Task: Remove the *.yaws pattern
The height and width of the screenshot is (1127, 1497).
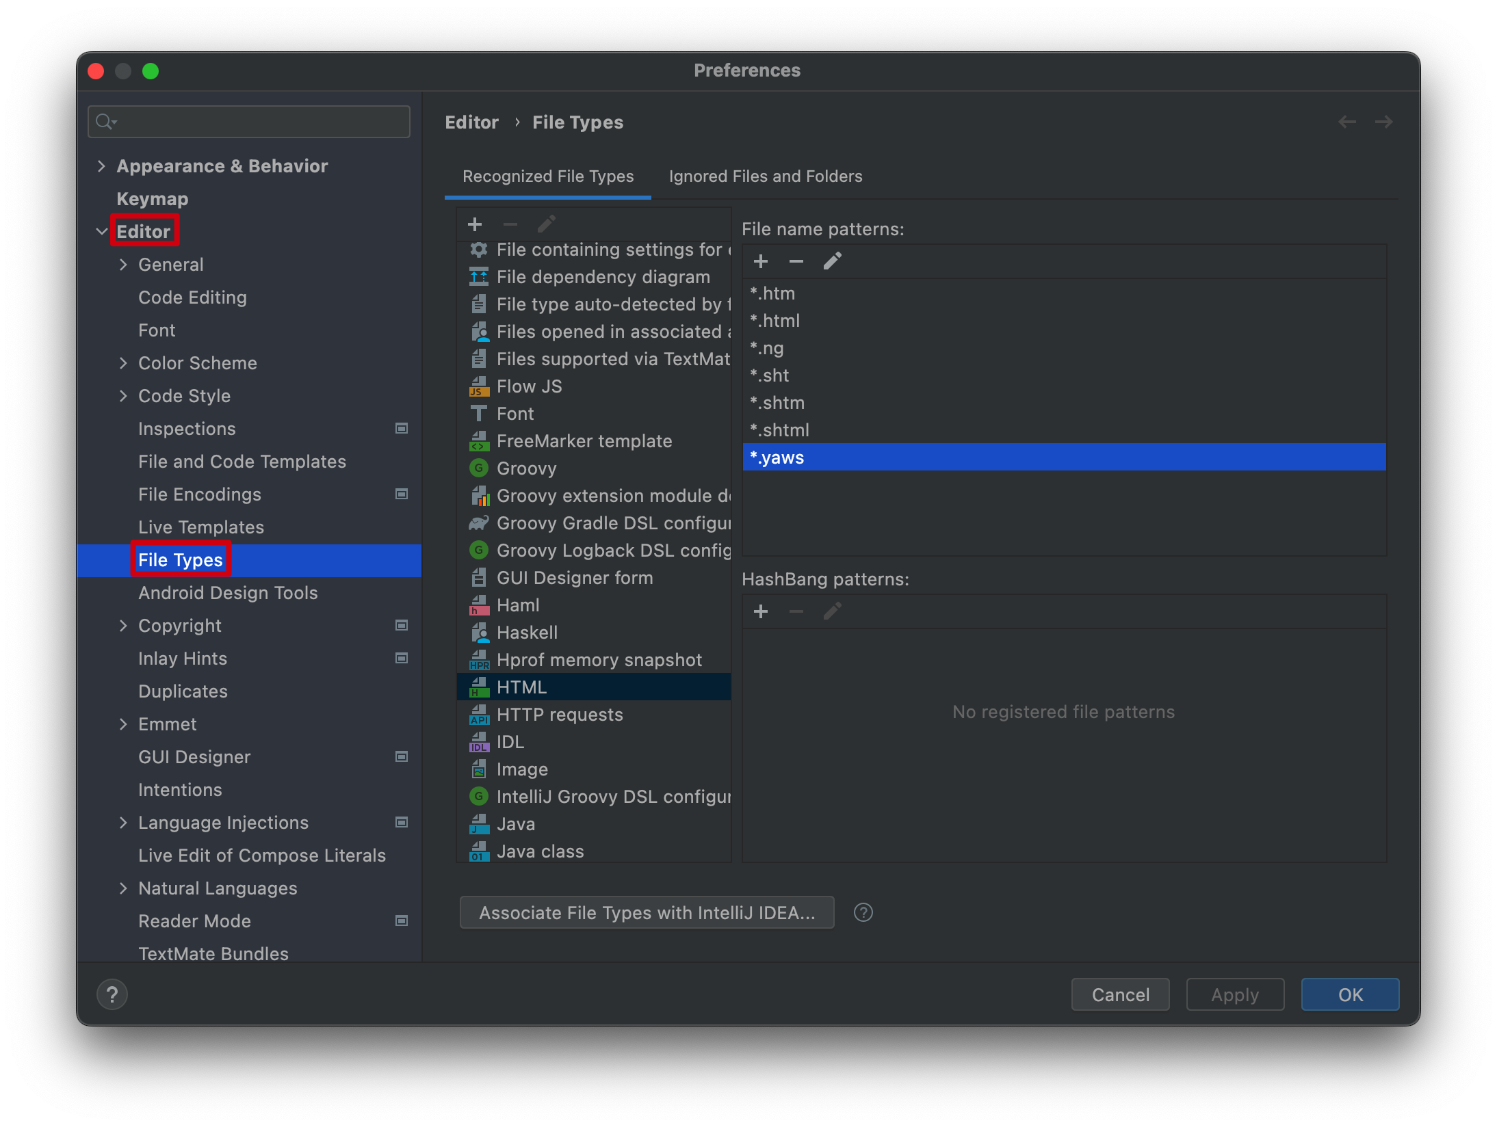Action: (796, 261)
